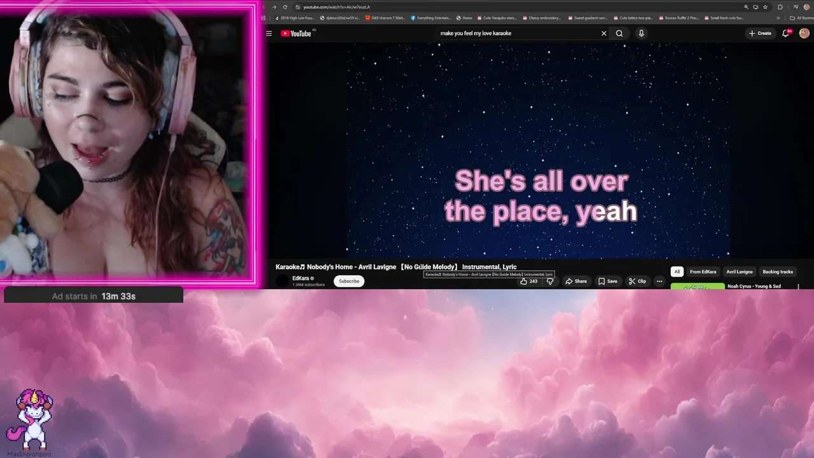This screenshot has width=814, height=458.
Task: Open 'DAB Unicorn T Shirt' bookmark
Action: click(x=385, y=18)
